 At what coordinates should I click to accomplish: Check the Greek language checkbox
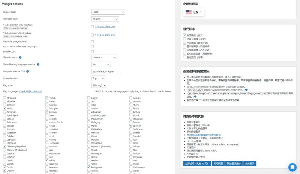click(46, 115)
